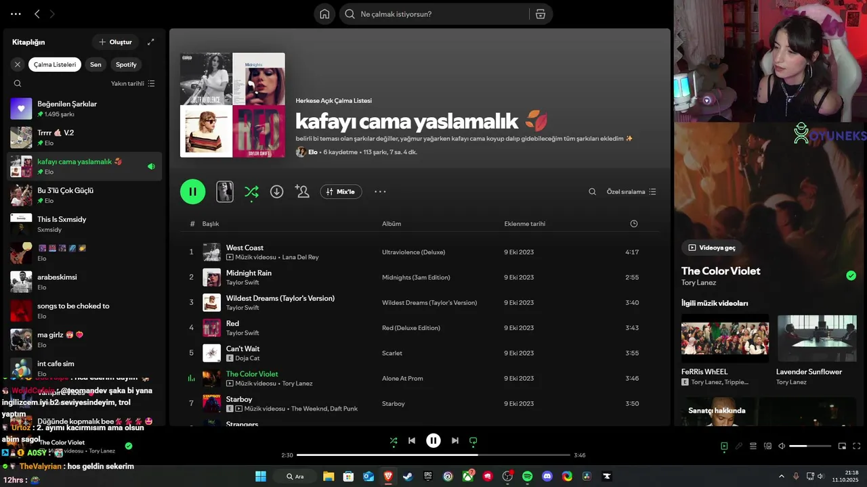Open Connect to a device icon
Viewport: 867px width, 487px height.
click(x=767, y=446)
